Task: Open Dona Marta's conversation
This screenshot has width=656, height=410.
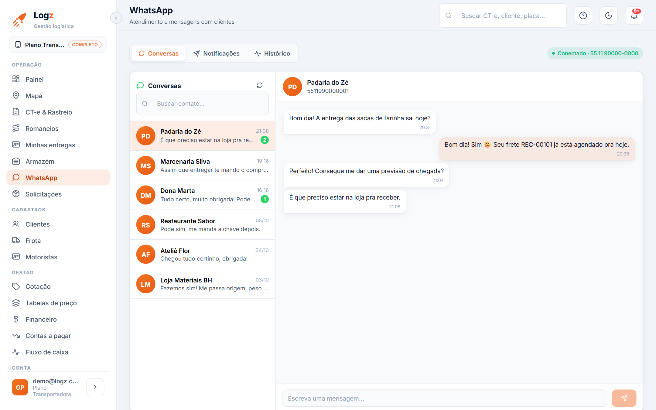Action: pyautogui.click(x=203, y=195)
